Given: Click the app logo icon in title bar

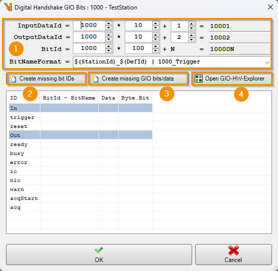Looking at the screenshot, I should pyautogui.click(x=8, y=7).
